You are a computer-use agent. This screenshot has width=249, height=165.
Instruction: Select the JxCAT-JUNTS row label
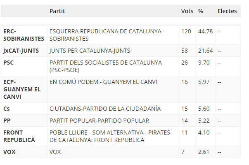tap(21, 51)
